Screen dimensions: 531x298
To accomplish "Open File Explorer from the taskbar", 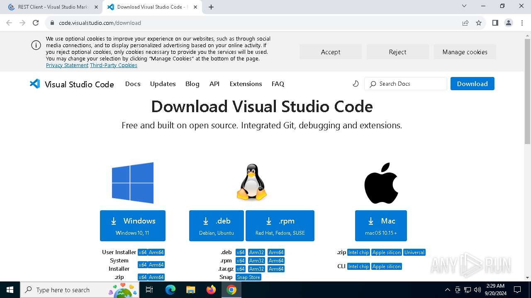I will tap(191, 290).
